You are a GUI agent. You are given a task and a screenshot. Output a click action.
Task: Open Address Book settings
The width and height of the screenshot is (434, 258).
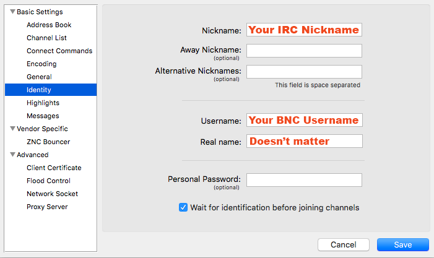(x=49, y=25)
